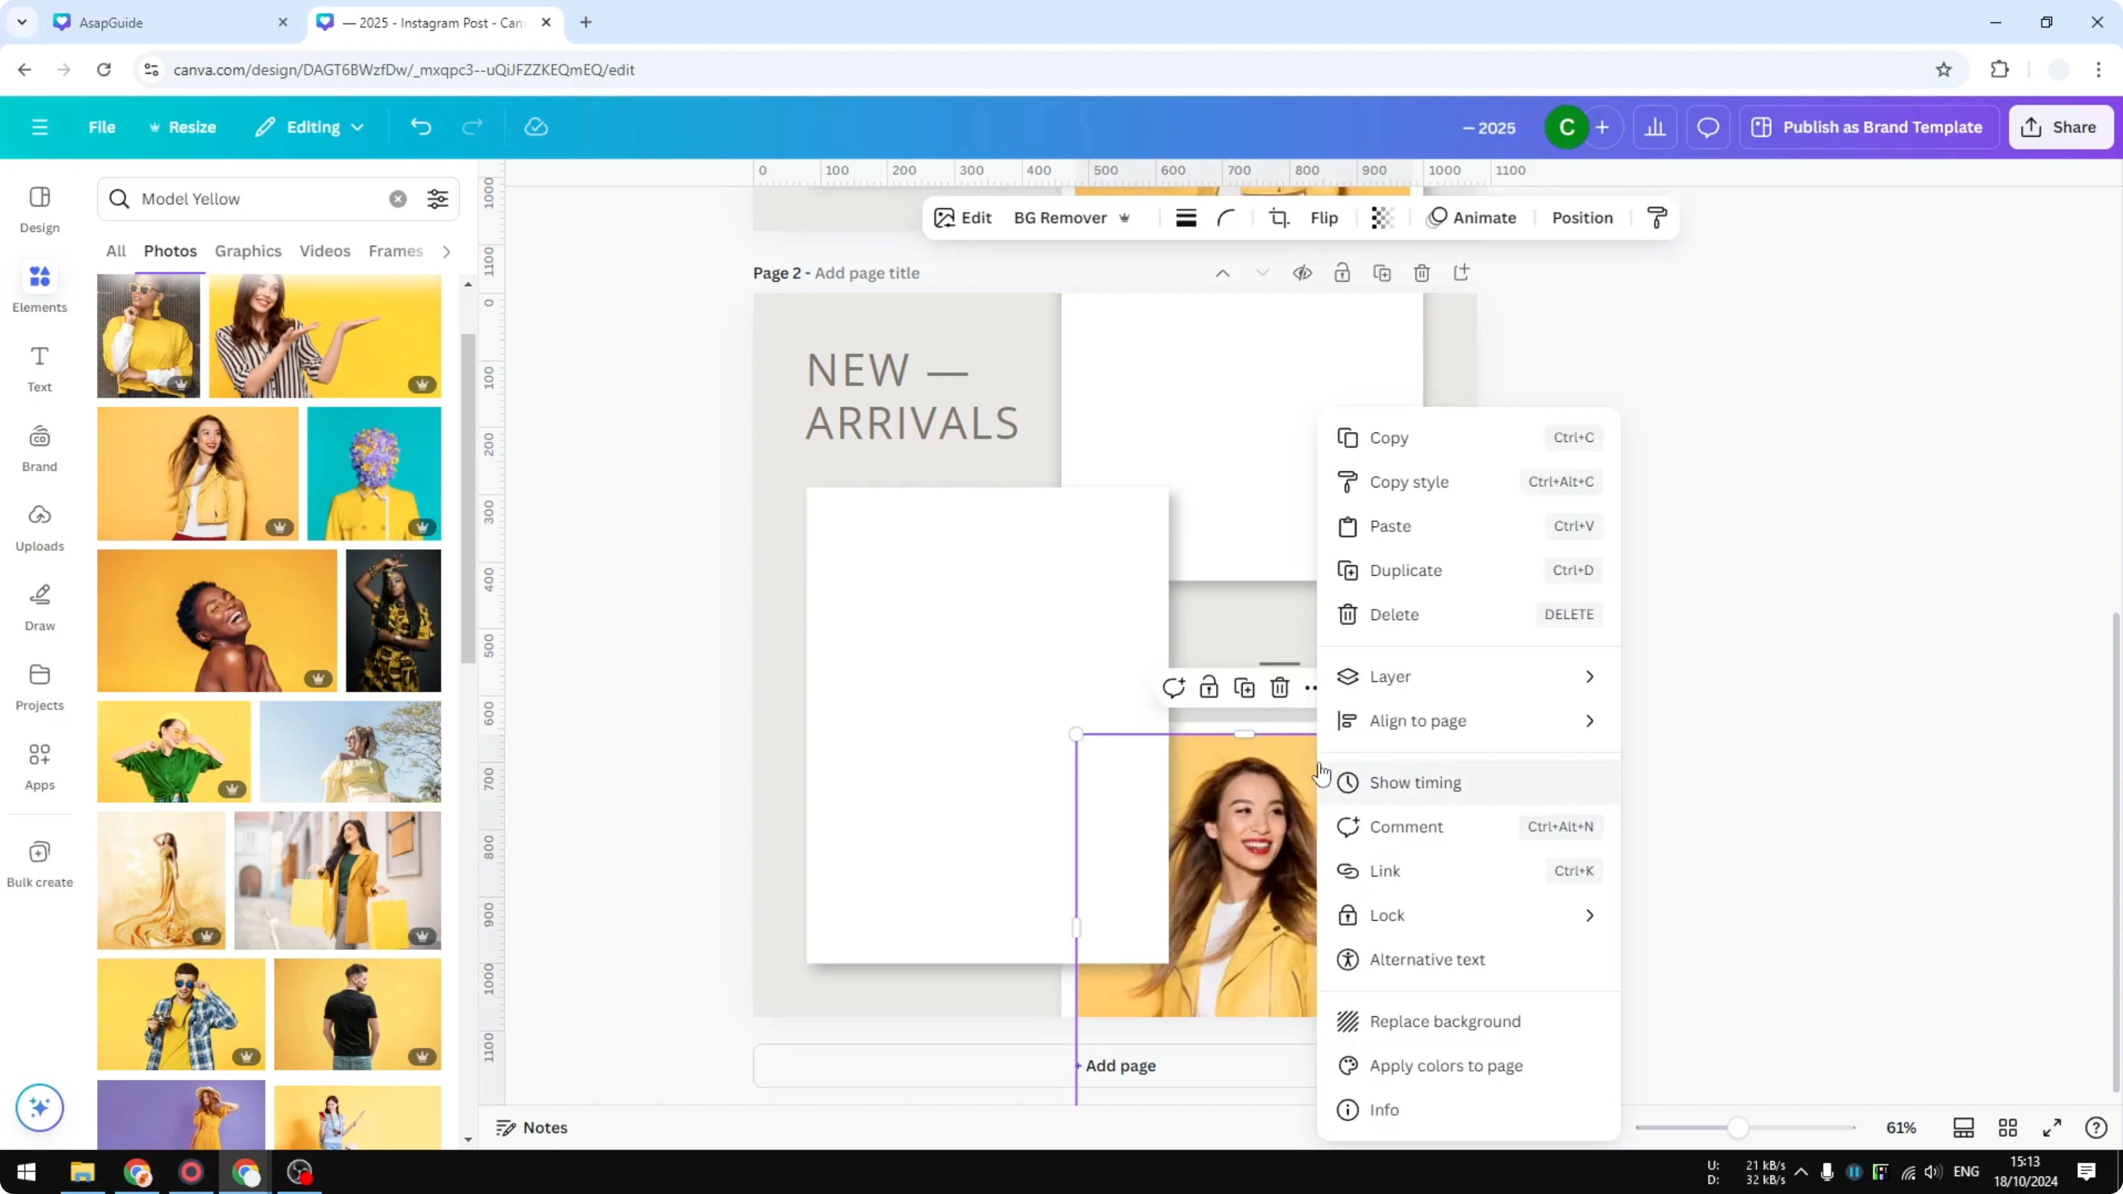Screen dimensions: 2123x1194
Task: Open the Editing mode dropdown
Action: click(x=310, y=127)
